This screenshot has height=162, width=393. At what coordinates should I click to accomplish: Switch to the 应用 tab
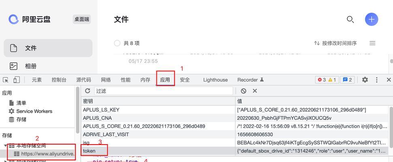165,80
